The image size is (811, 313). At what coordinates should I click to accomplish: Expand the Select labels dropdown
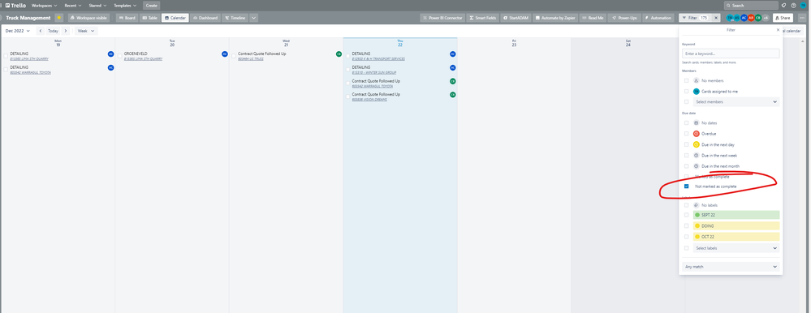[x=736, y=248]
